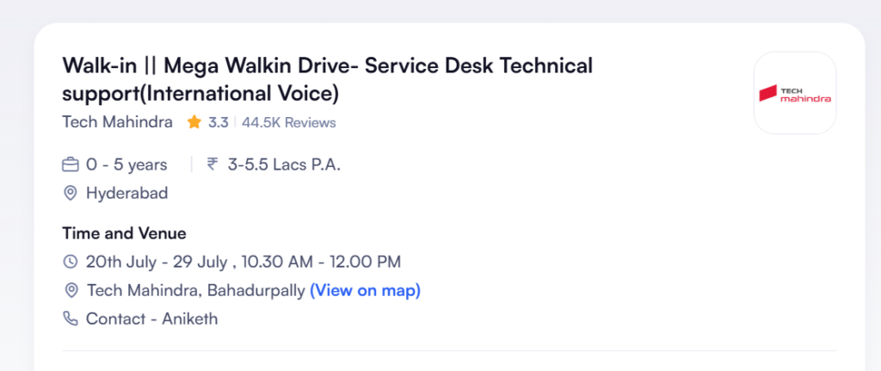Click the rupee salary icon
This screenshot has height=371, width=881.
(x=212, y=164)
